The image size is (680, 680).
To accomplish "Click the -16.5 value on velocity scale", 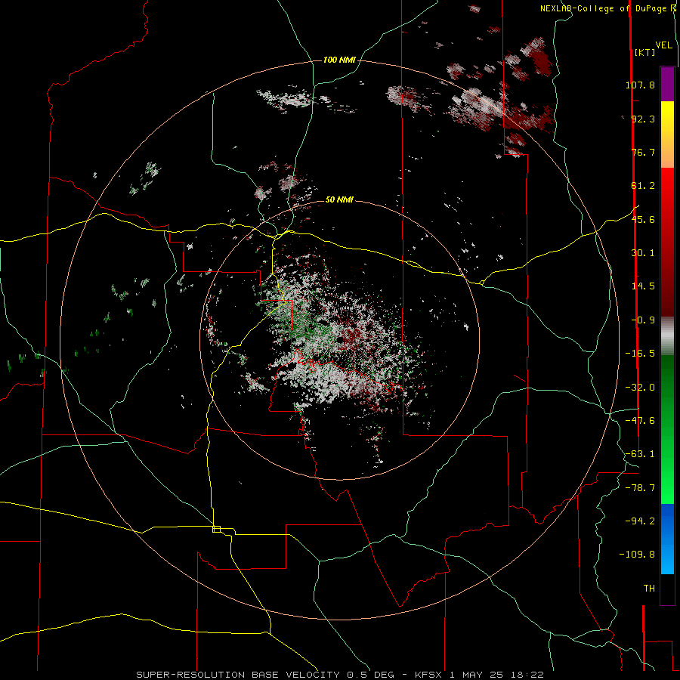I will tap(640, 354).
